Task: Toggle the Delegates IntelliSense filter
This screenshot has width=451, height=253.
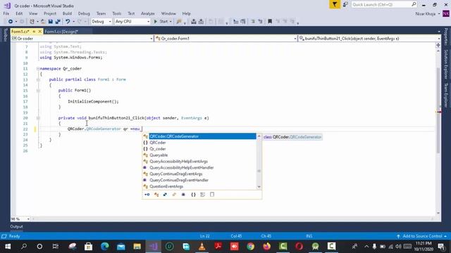Action: pos(183,195)
